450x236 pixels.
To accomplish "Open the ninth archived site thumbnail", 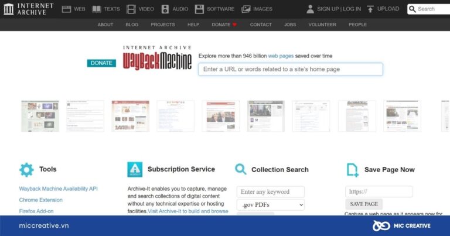I will coord(402,116).
